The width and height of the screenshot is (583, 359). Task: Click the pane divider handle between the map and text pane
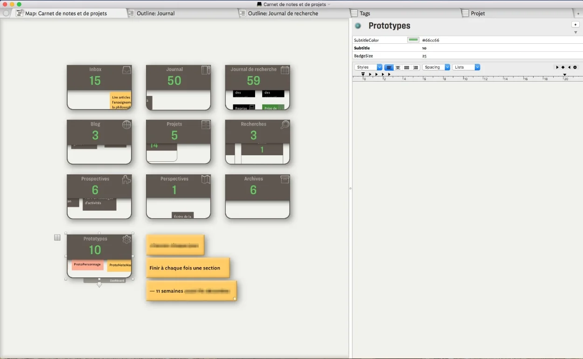pos(350,188)
